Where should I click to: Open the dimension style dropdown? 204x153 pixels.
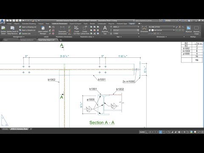174,27
